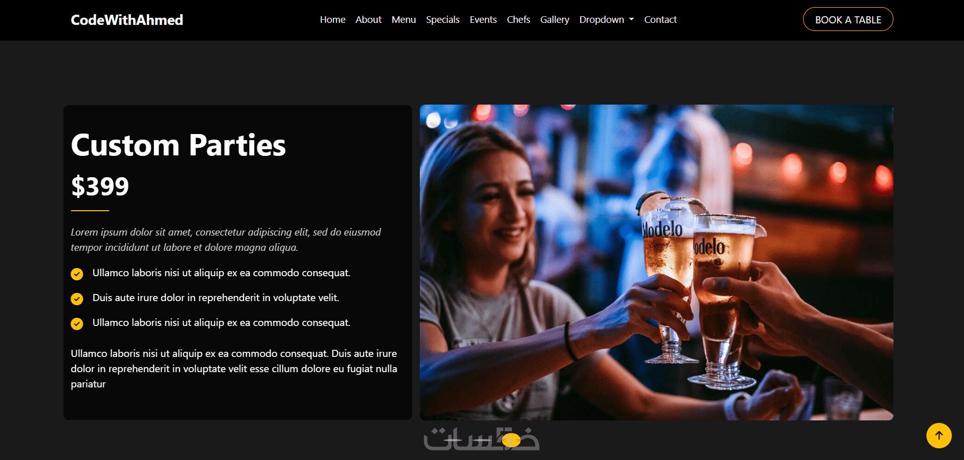
Task: Go to the Home nav link
Action: [333, 19]
